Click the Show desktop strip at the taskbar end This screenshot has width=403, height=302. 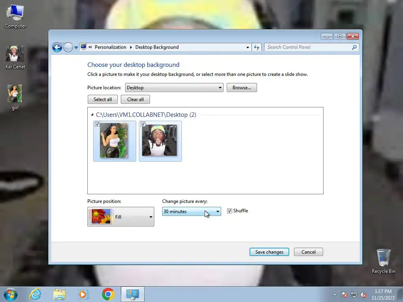click(400, 294)
